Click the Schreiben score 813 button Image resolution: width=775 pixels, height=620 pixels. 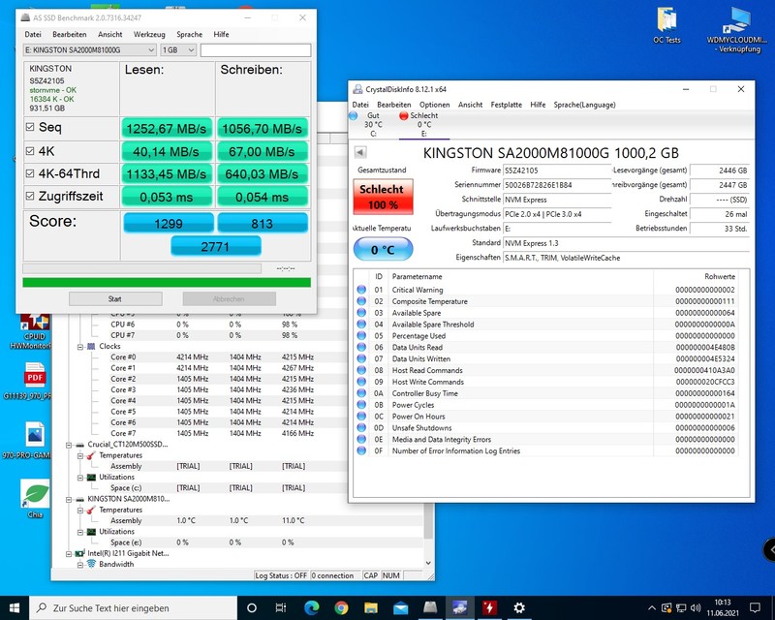click(x=263, y=223)
